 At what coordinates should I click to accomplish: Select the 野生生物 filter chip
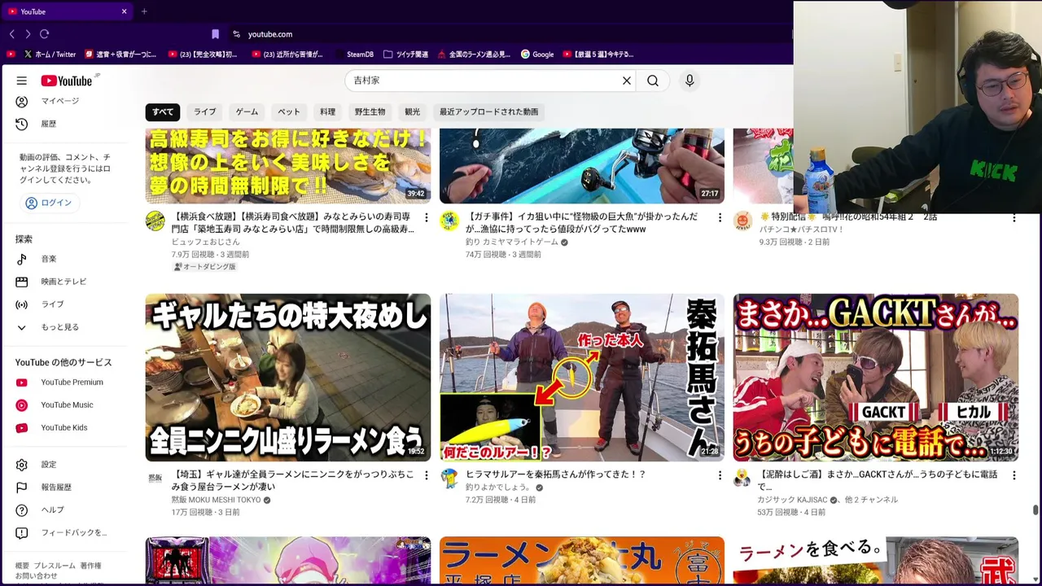pyautogui.click(x=370, y=112)
